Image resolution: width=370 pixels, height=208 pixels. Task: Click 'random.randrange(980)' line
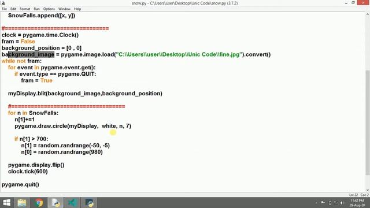tap(62, 152)
